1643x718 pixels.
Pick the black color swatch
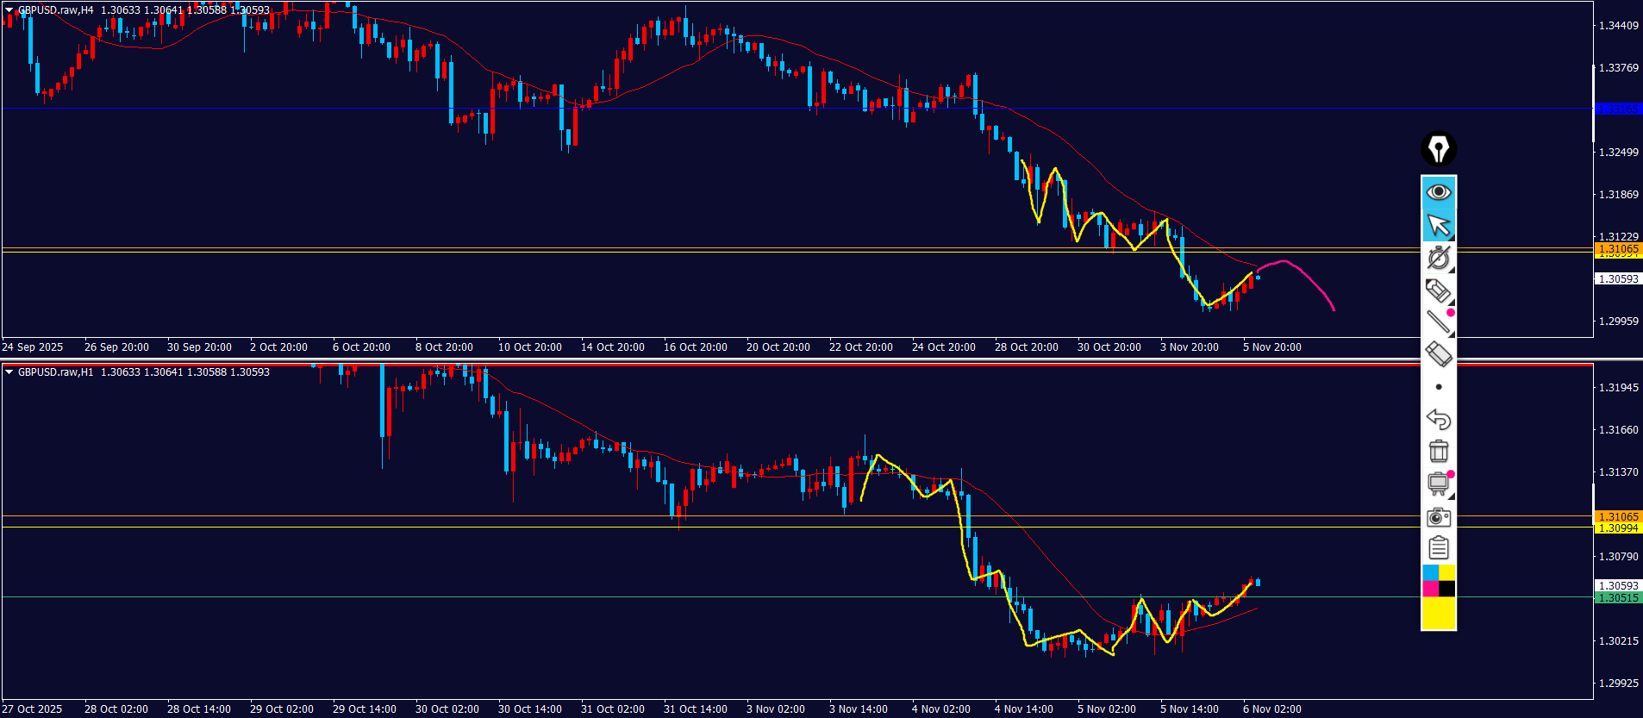pos(1446,589)
